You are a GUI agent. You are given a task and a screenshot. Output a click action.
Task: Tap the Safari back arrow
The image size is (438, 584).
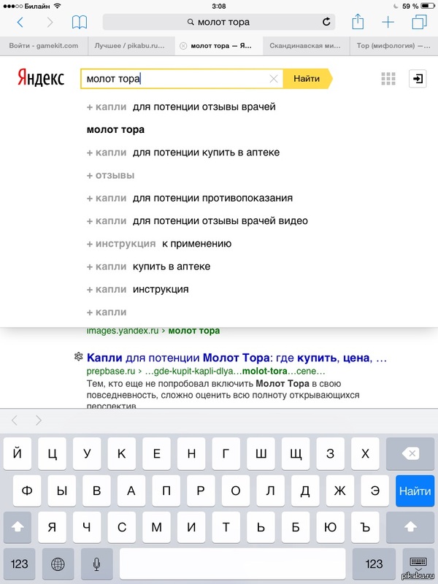(x=20, y=23)
